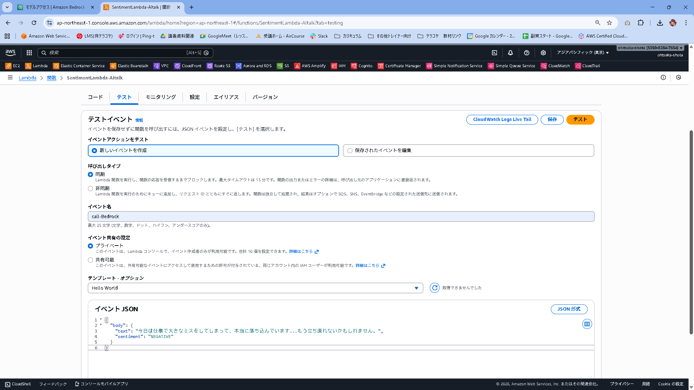Launch CloudShell from the bottom bar

pyautogui.click(x=18, y=384)
